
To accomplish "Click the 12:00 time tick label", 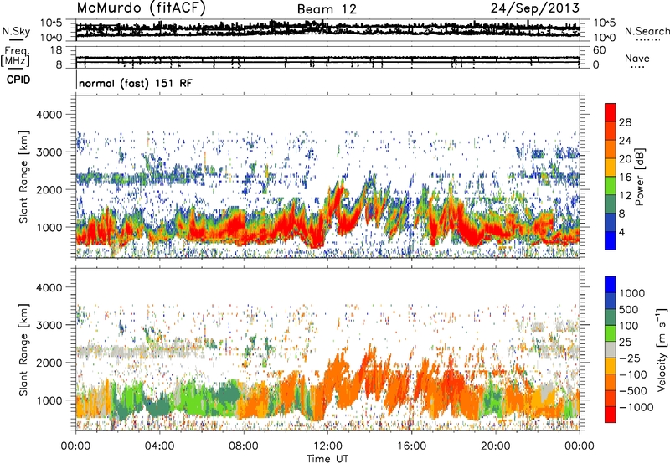I will (327, 446).
